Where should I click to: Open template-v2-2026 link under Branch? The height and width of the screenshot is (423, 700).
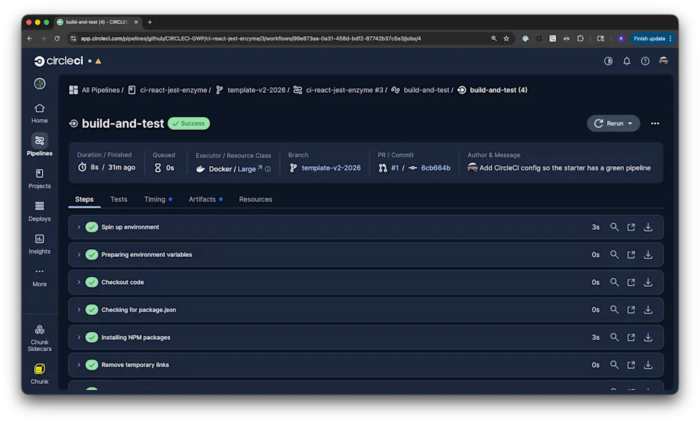click(x=331, y=168)
